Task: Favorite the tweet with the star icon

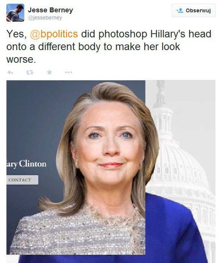Action: coord(49,72)
